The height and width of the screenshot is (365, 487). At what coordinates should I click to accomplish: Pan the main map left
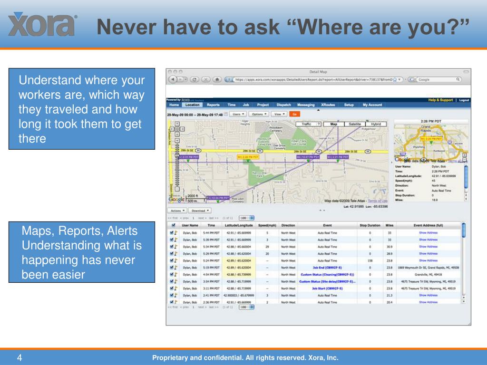pos(172,129)
